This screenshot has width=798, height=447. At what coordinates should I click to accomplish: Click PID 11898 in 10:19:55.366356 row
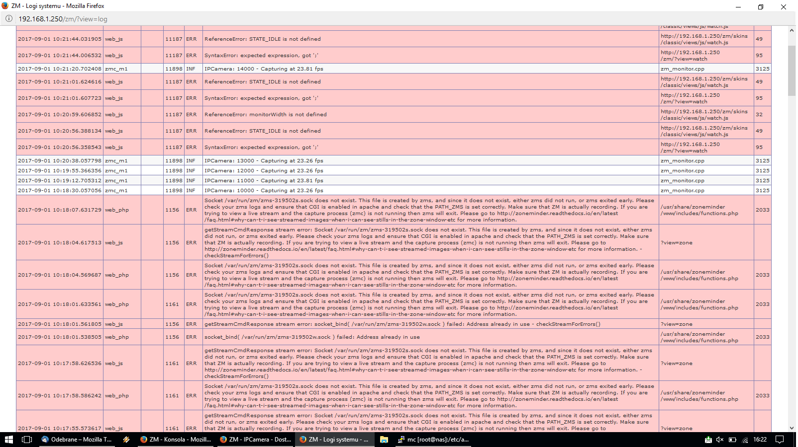[174, 170]
